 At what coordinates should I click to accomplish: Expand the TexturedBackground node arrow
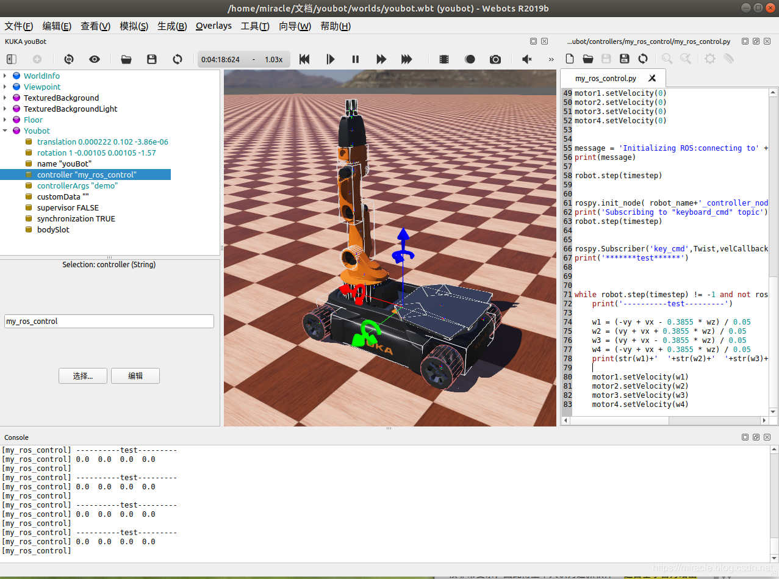click(5, 98)
